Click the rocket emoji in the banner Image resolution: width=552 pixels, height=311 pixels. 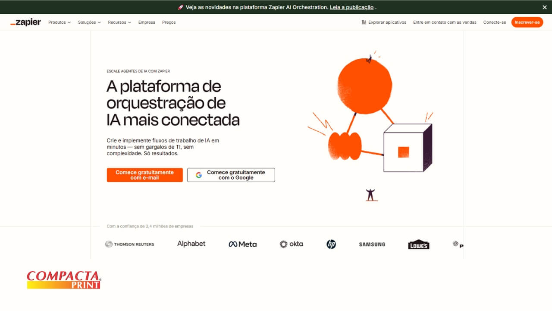click(x=181, y=7)
